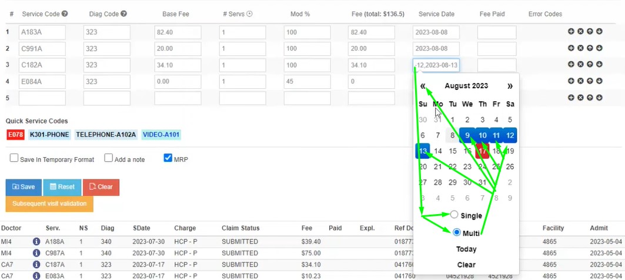Click Subsequent visit validation button
625x280 pixels.
(49, 204)
